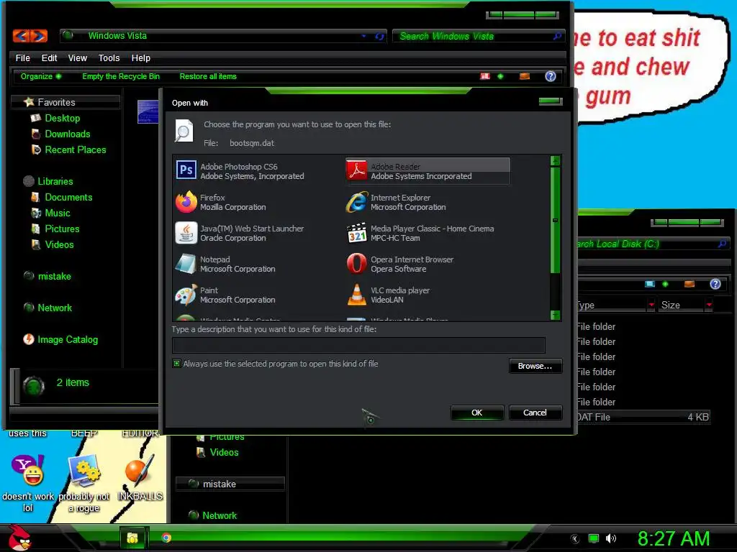Select Network in Recycle Bin sidebar
Viewport: 737px width, 552px height.
pyautogui.click(x=55, y=308)
